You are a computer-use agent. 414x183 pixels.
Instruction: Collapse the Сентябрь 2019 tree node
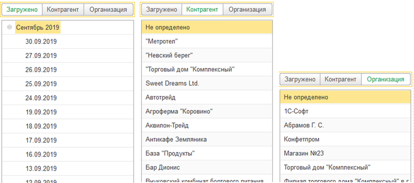(9, 27)
